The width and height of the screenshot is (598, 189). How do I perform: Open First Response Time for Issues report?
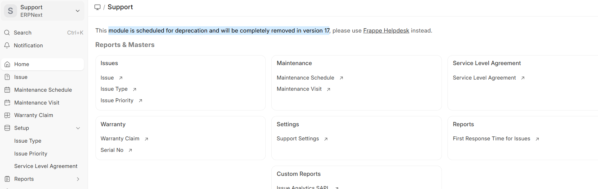point(491,139)
